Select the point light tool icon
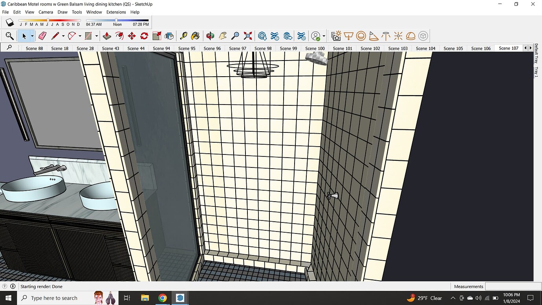The image size is (542, 305). coord(398,36)
